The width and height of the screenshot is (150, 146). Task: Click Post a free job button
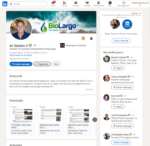coord(121,40)
